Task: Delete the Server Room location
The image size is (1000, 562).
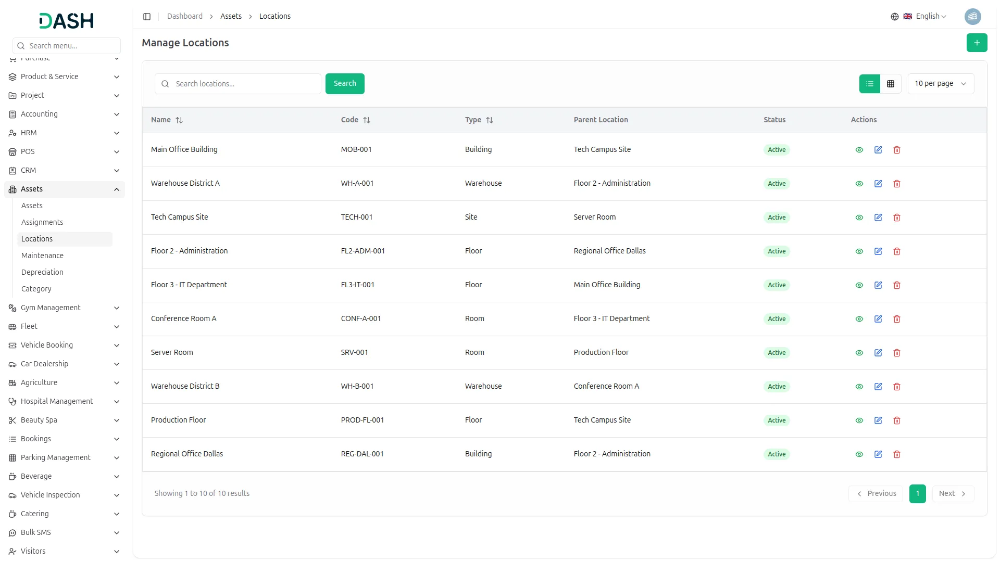Action: (896, 352)
